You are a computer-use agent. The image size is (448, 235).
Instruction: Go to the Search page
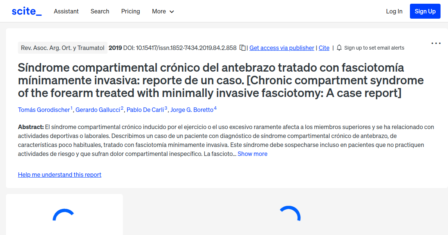coord(100,11)
